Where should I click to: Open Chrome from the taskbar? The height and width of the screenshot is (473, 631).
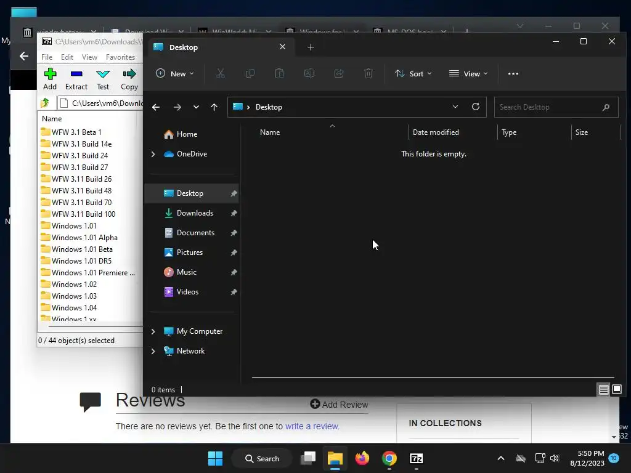coord(389,458)
